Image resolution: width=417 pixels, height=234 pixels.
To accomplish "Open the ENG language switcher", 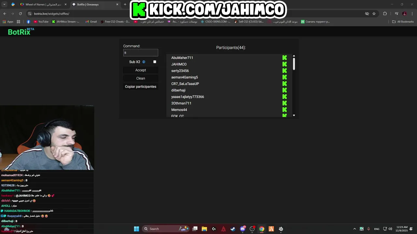I will coord(377,229).
